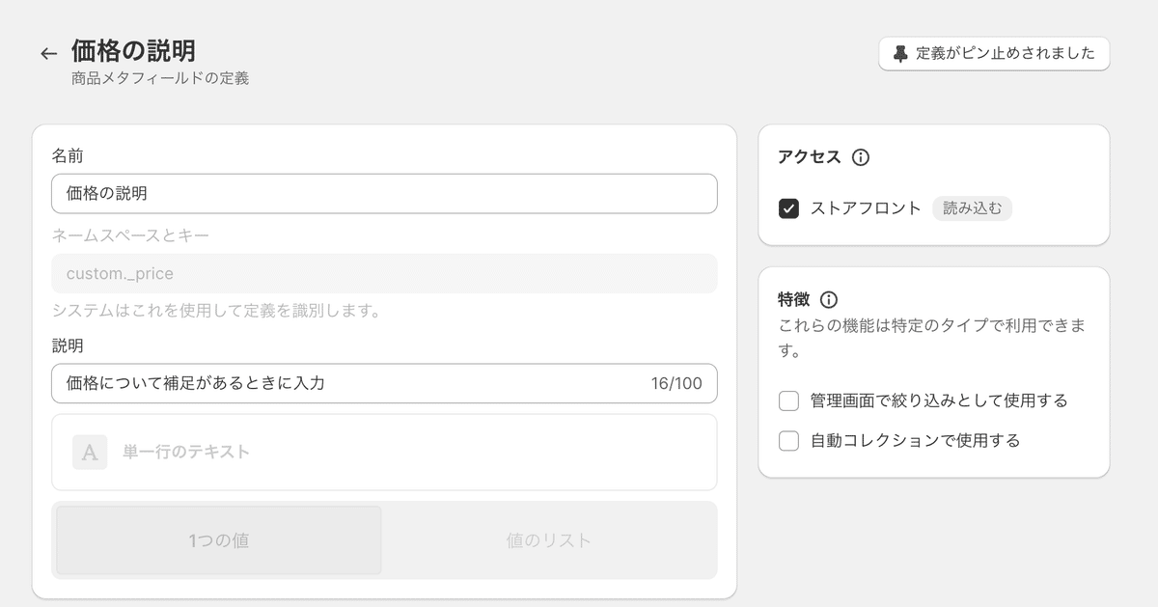Open the info icon next to アクセス
1158x607 pixels.
[861, 157]
